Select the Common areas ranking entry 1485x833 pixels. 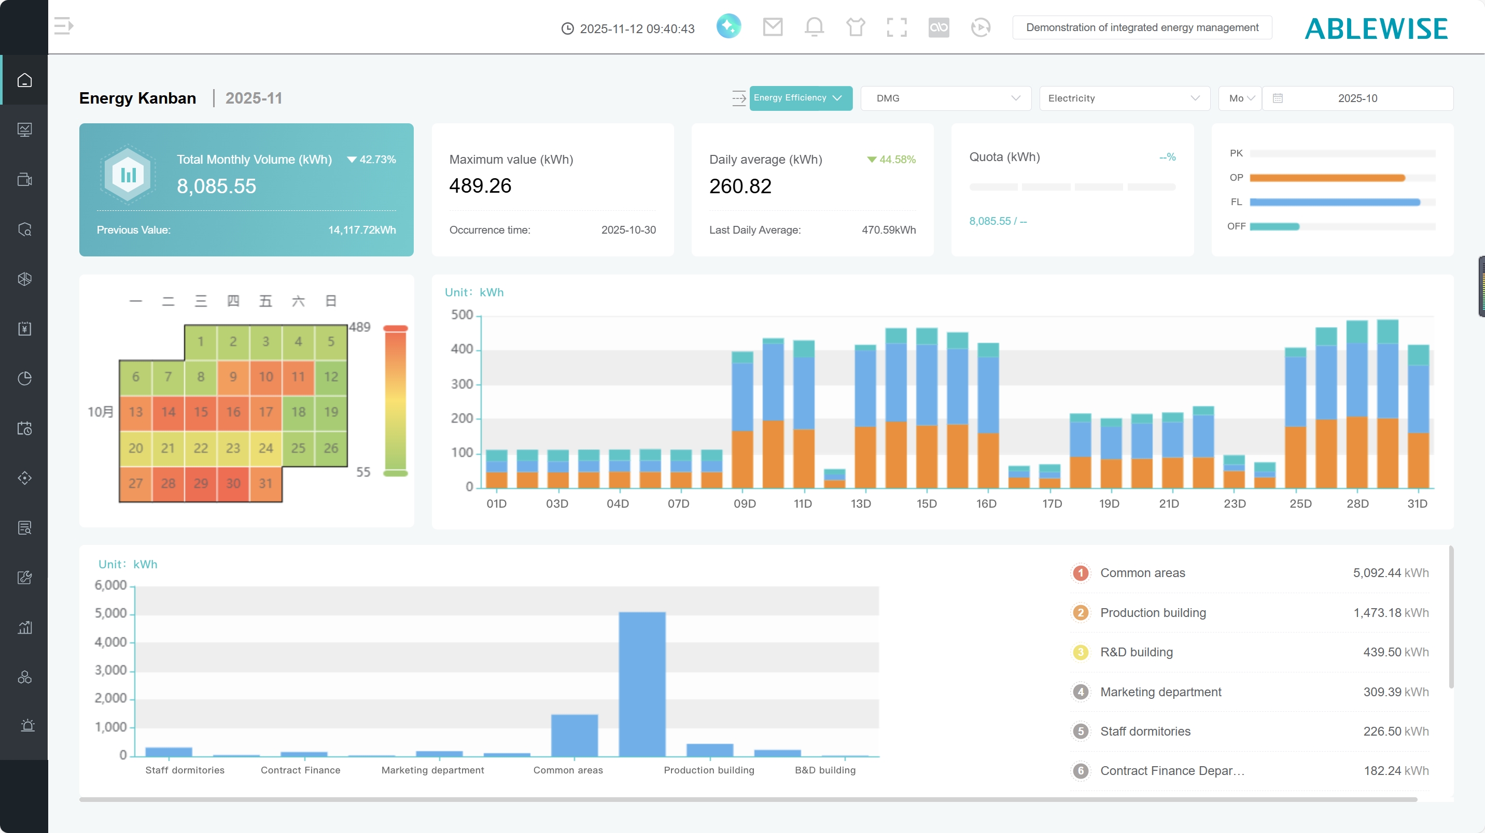point(1142,572)
